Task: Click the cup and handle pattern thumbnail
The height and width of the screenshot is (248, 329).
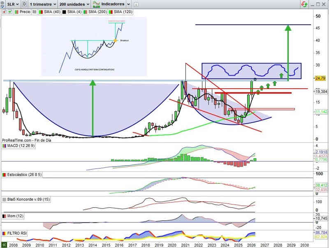Action: (x=94, y=46)
